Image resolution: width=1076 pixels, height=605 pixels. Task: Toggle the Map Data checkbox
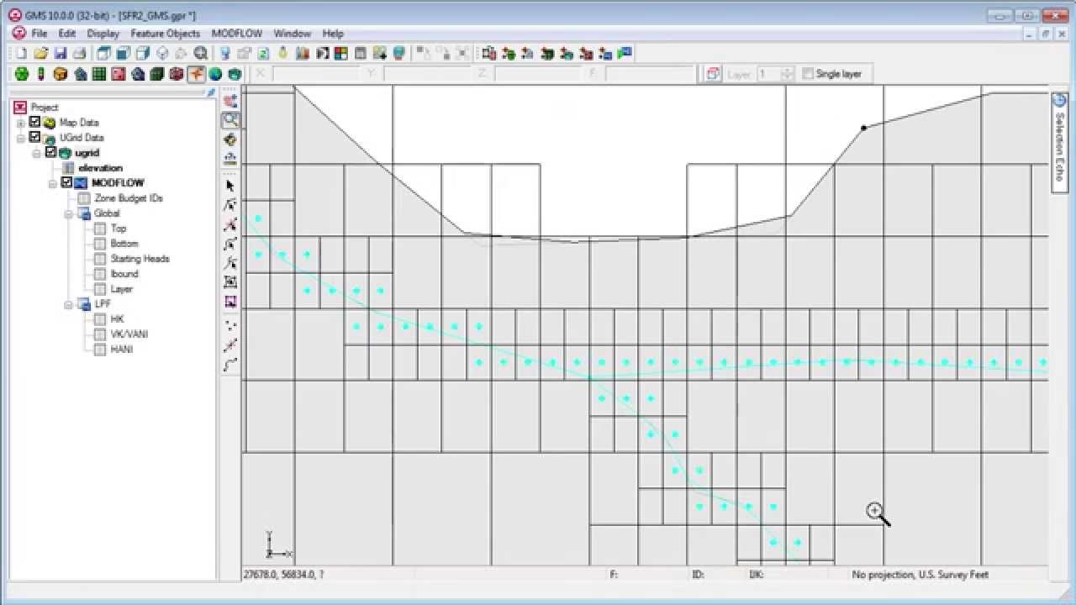tap(35, 122)
